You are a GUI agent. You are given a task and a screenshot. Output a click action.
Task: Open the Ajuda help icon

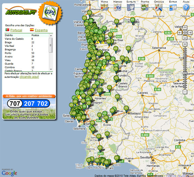(186, 7)
